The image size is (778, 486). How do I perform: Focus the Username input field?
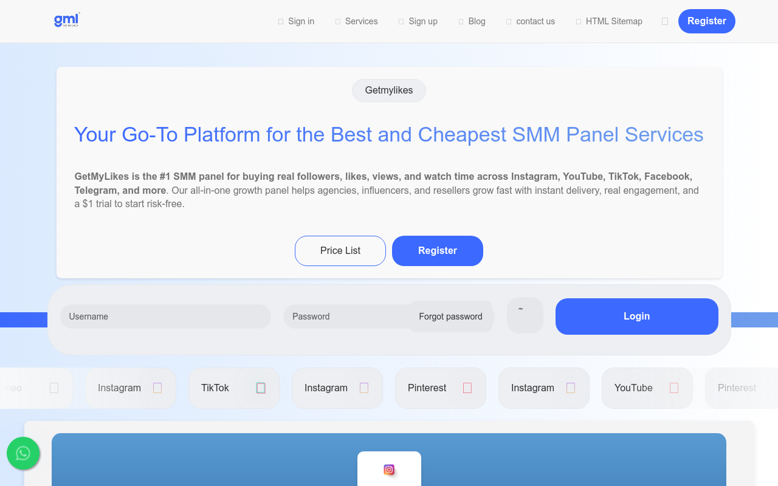click(165, 317)
